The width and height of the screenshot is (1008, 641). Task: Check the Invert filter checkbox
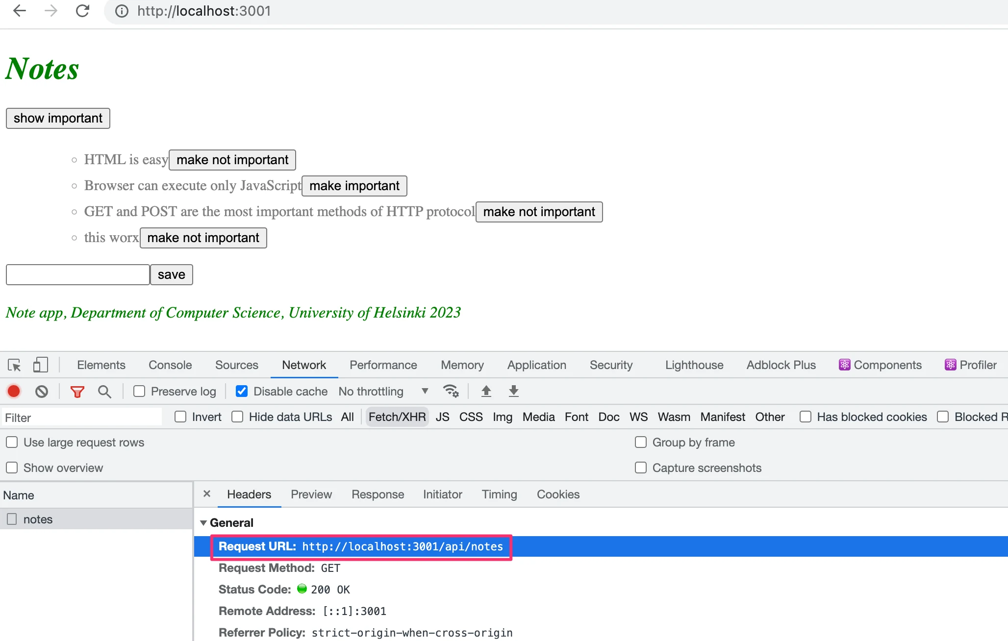click(180, 417)
